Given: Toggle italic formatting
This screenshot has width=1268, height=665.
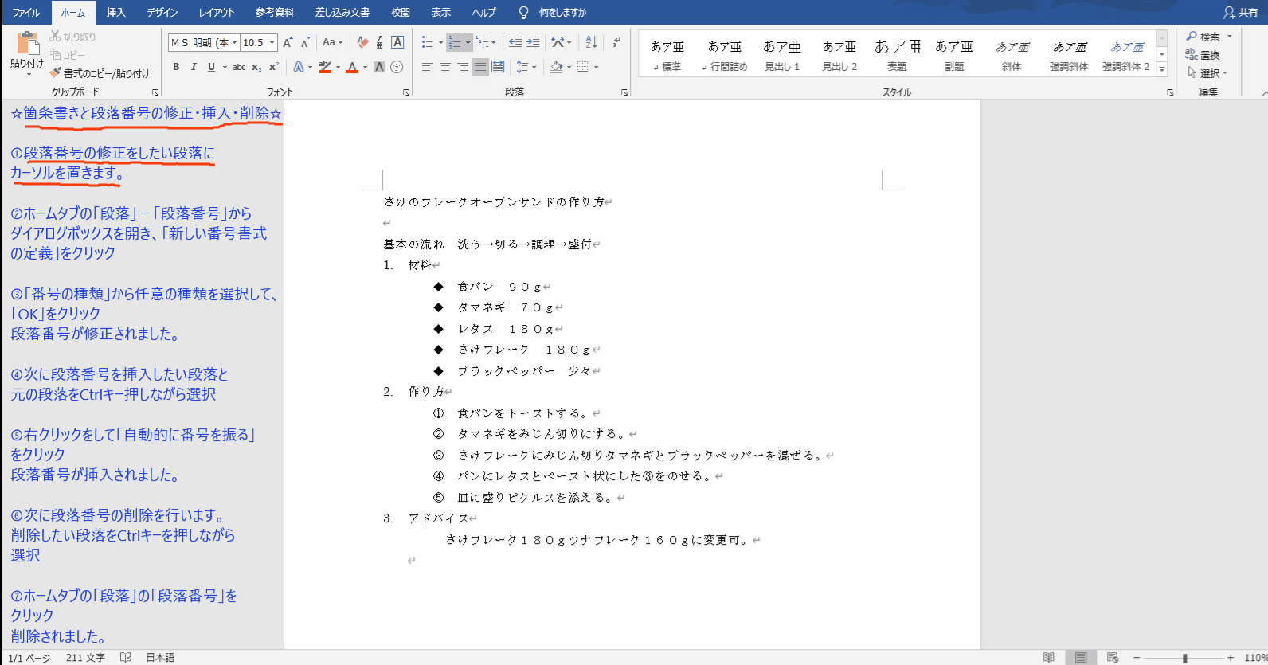Looking at the screenshot, I should [x=194, y=67].
